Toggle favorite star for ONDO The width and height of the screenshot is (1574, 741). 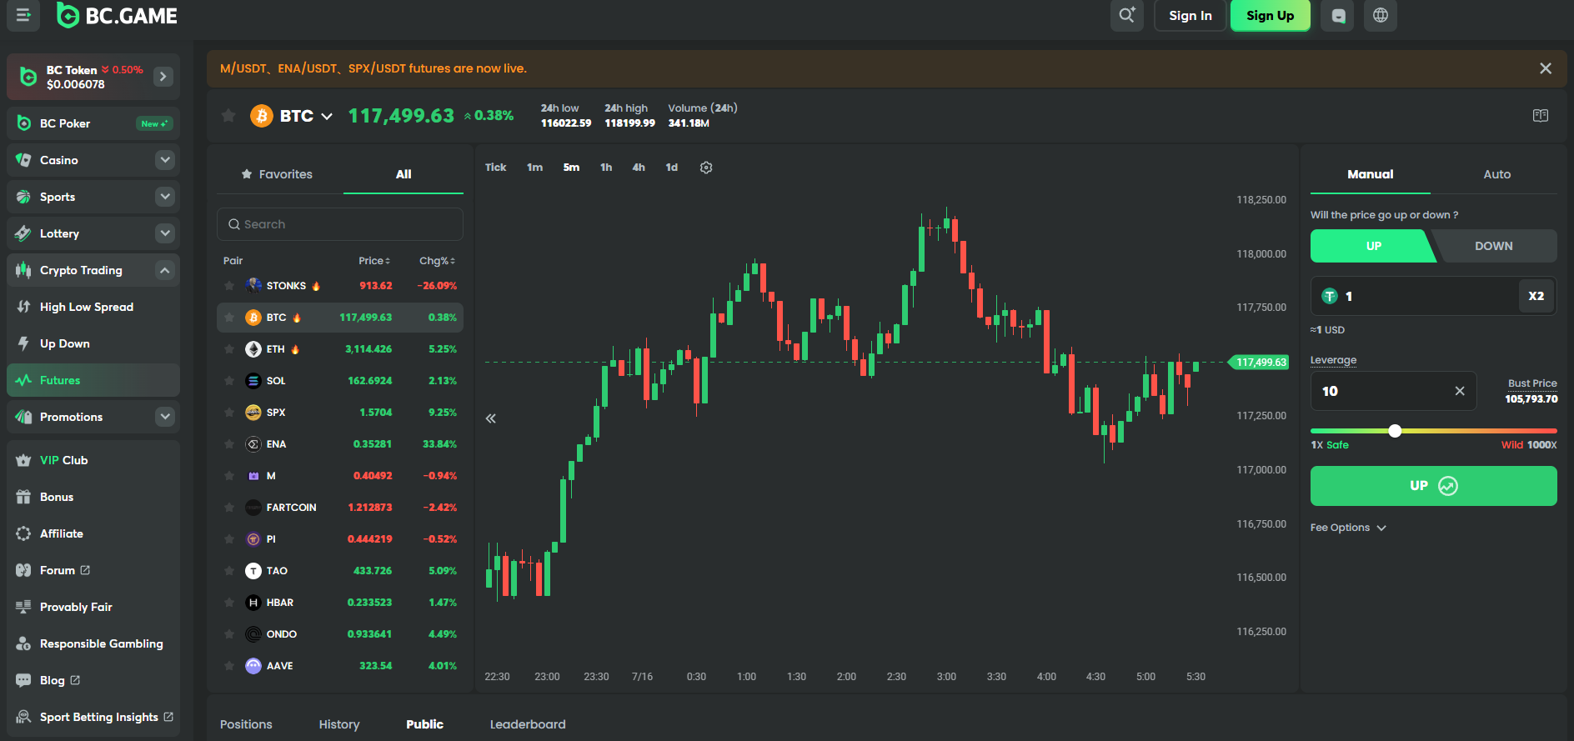point(229,634)
